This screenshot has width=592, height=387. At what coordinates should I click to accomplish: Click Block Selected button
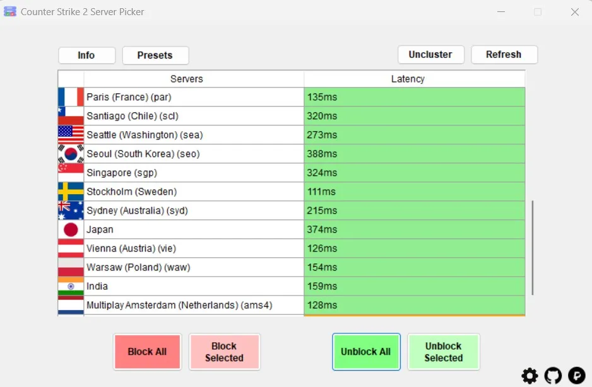224,352
